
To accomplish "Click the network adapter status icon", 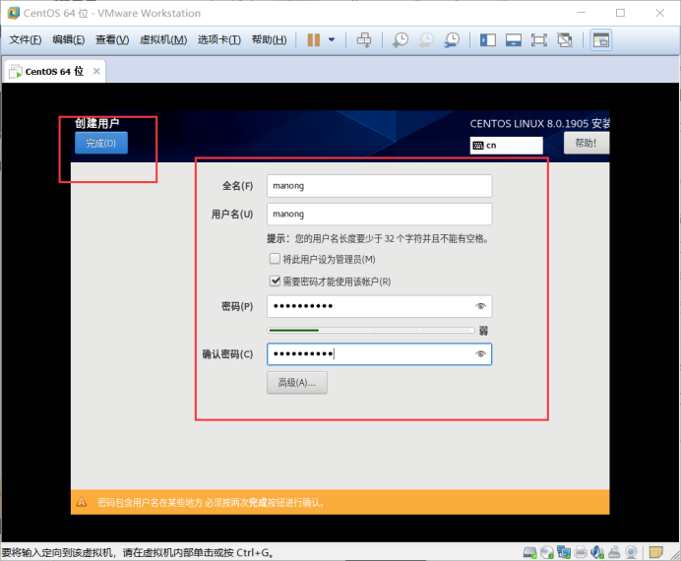I will coord(564,552).
